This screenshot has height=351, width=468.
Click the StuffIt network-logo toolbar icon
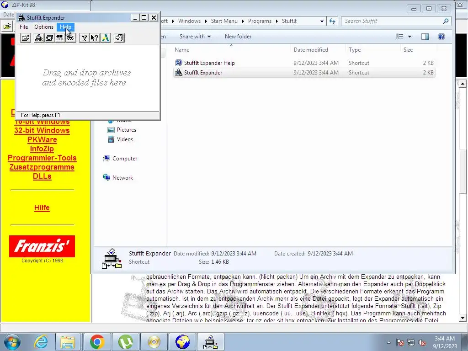pyautogui.click(x=39, y=38)
